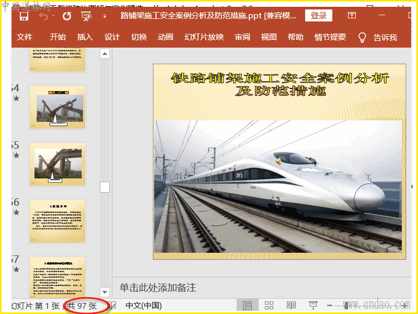Click animation star under slide 54 number
The width and height of the screenshot is (418, 314).
pos(16,98)
